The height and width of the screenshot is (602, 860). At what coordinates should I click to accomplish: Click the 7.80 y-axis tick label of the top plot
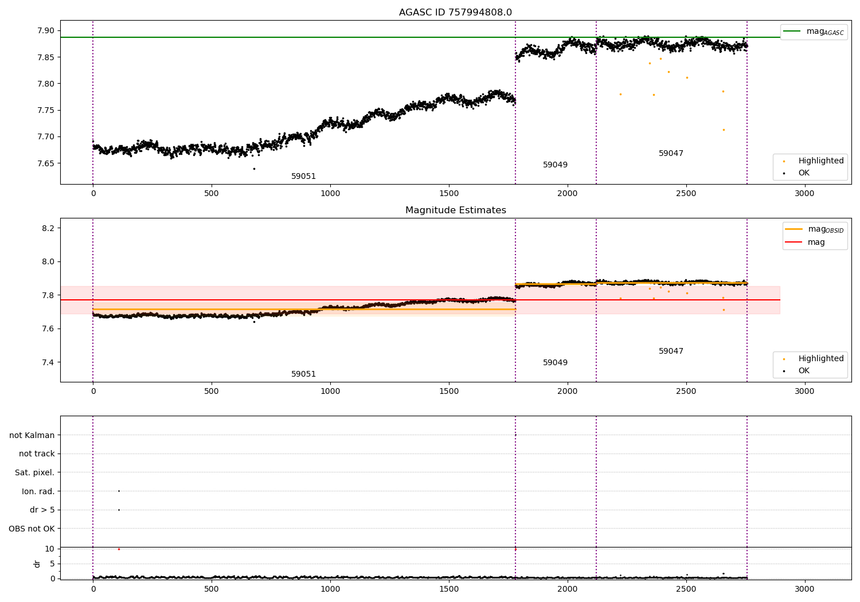coord(46,84)
